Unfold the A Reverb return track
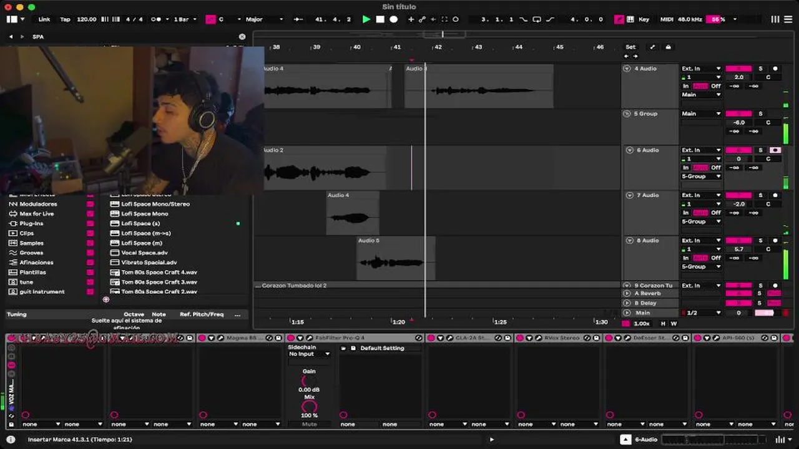799x449 pixels. point(627,293)
